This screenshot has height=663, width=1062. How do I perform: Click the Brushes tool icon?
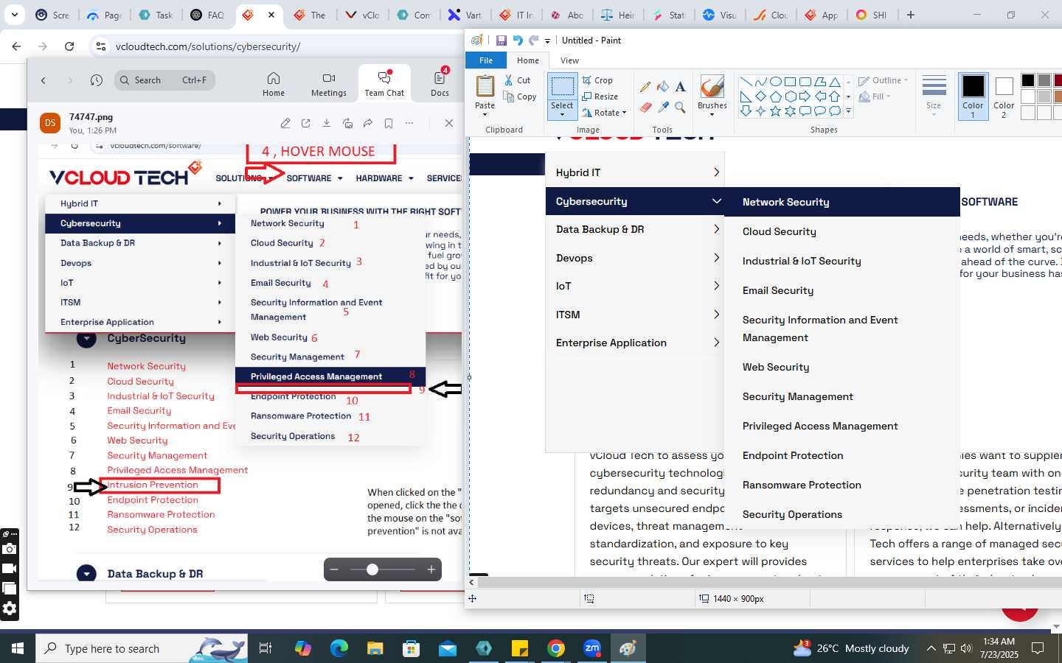coord(712,87)
